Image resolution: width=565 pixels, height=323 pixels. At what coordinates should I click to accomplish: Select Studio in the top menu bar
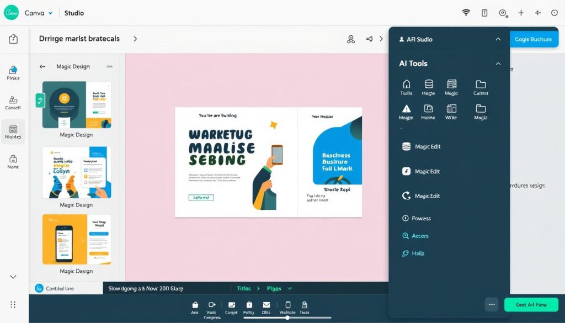[73, 12]
